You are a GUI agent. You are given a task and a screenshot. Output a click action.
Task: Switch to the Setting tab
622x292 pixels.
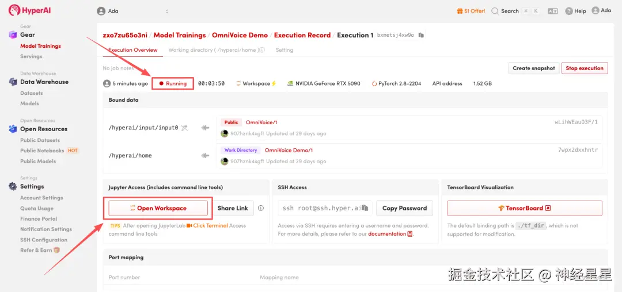pyautogui.click(x=285, y=50)
